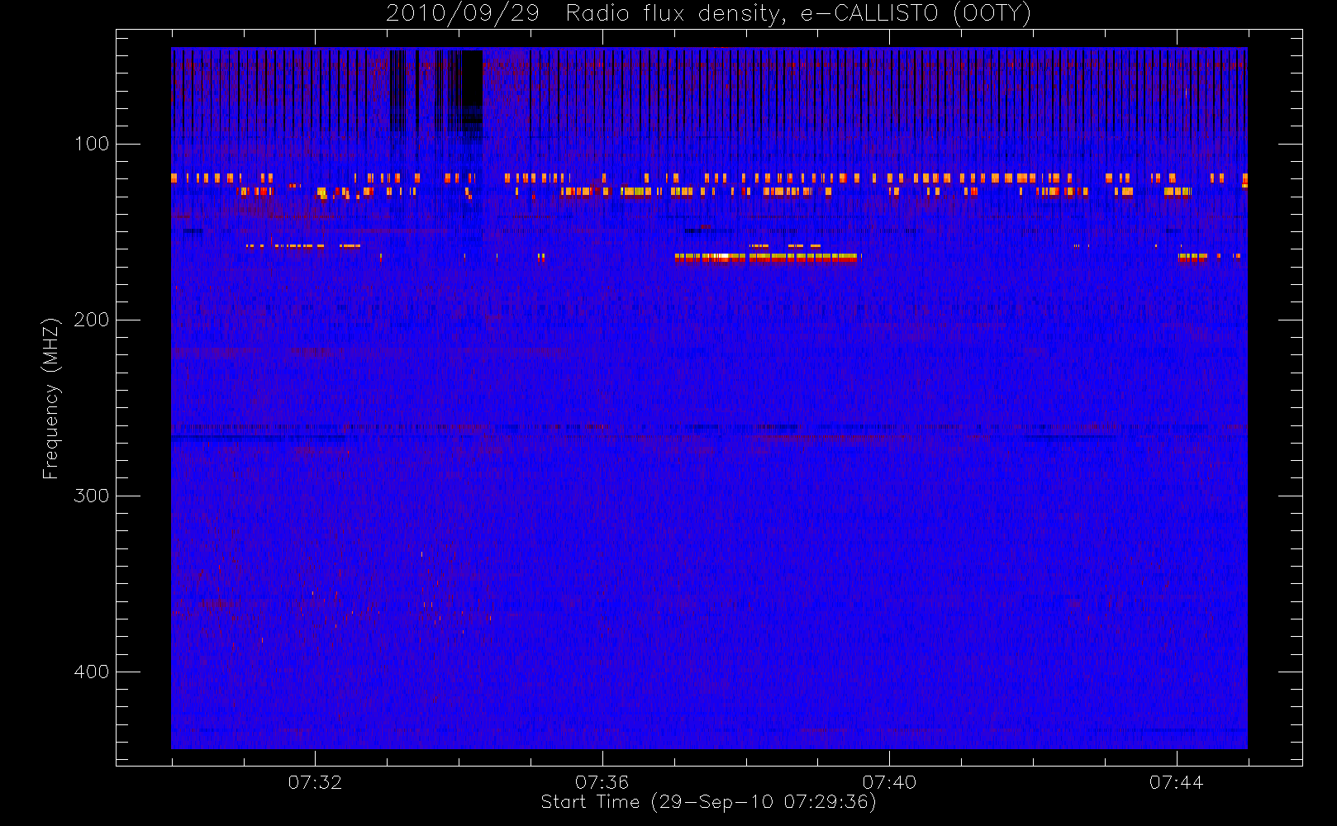Click the 07:36 time tick label
The height and width of the screenshot is (826, 1337).
coord(602,782)
